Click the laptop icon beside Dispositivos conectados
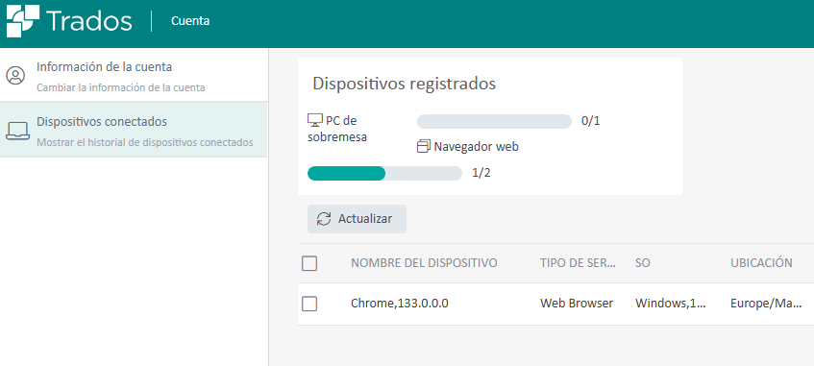814x366 pixels. click(x=17, y=131)
